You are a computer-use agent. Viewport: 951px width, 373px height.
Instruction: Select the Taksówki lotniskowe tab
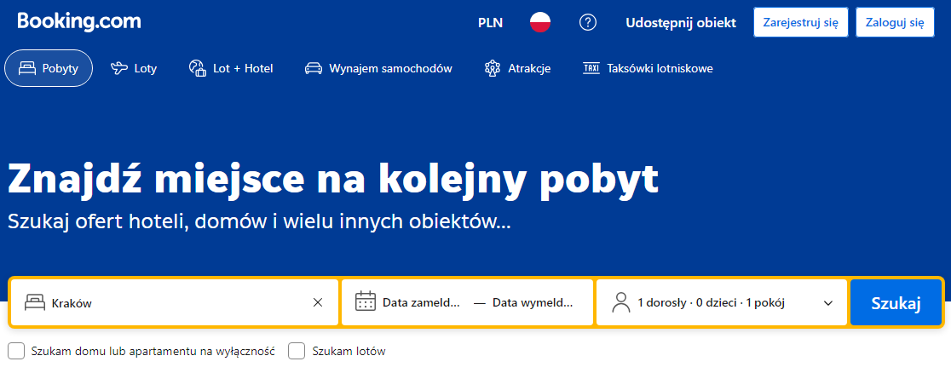pyautogui.click(x=647, y=68)
